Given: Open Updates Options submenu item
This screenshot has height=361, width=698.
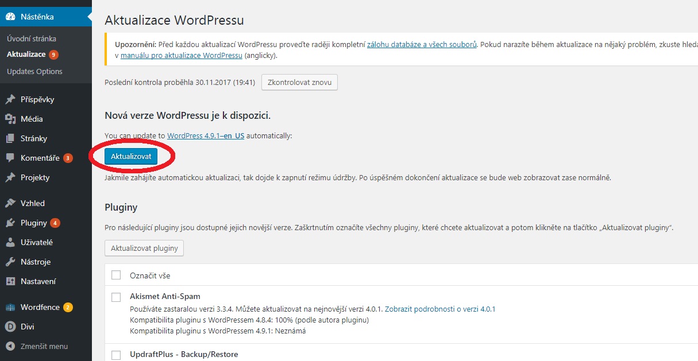Looking at the screenshot, I should click(34, 71).
